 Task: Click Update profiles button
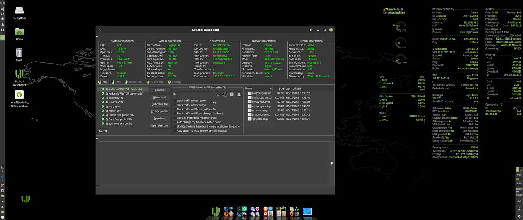[159, 111]
